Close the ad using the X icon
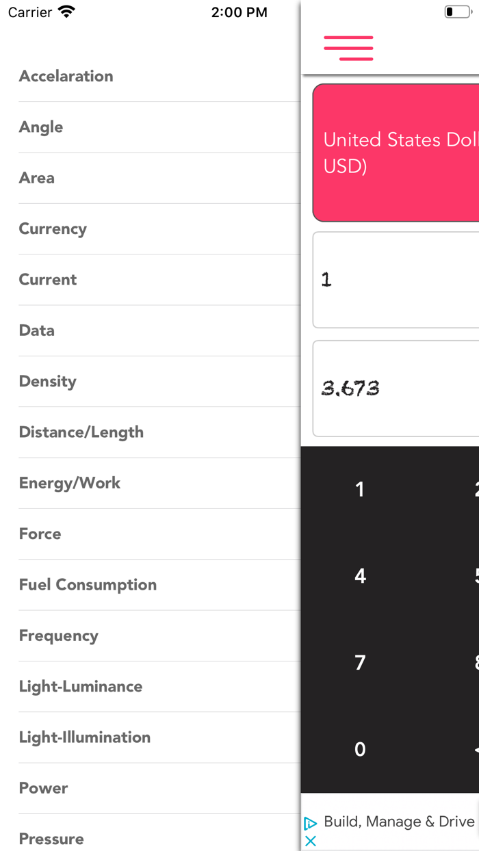This screenshot has height=851, width=479. pos(311,841)
